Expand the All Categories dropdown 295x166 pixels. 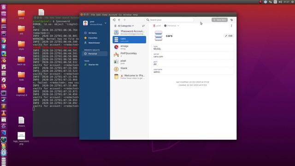point(124,26)
